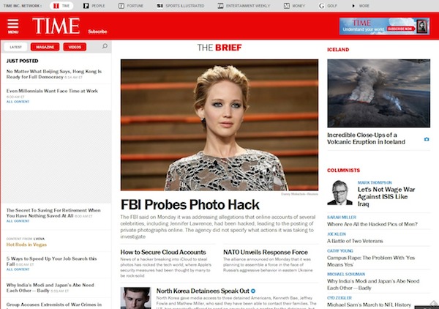439x309 pixels.
Task: Click camera icon beside Iceland eruption story
Action: point(427,139)
